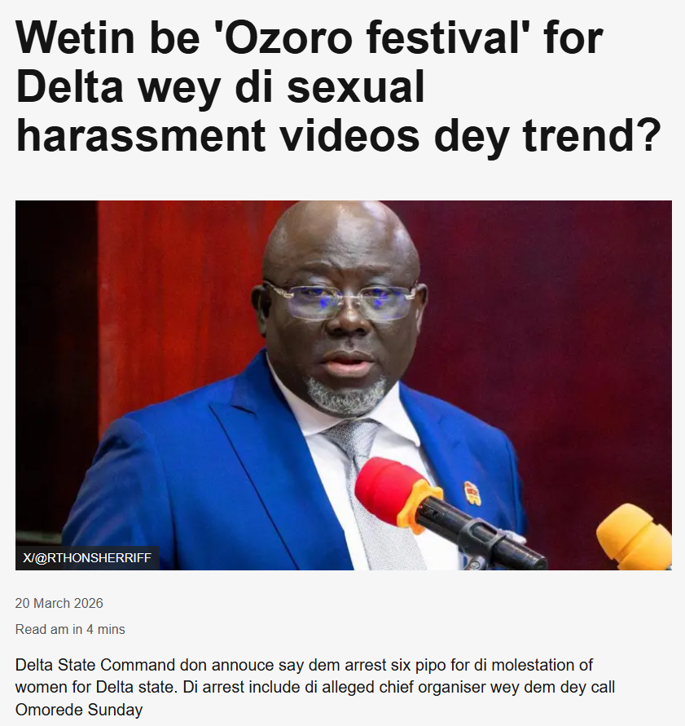This screenshot has width=685, height=726.
Task: Click the X/@RTHONSHERRIFF photo credit label
Action: pos(87,558)
